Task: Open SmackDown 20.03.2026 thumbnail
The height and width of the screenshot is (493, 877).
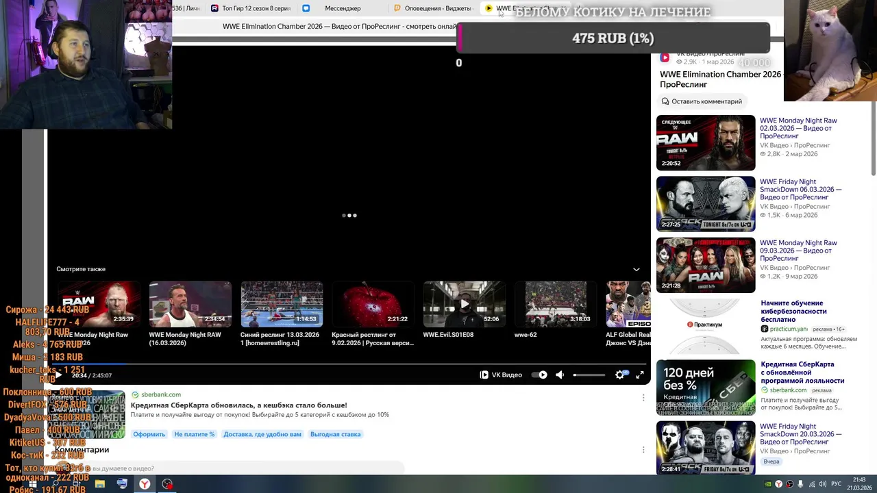Action: (x=706, y=448)
